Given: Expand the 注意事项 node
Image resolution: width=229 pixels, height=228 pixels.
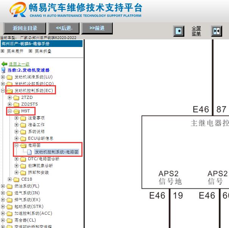Looking at the screenshot, I should [17, 118].
